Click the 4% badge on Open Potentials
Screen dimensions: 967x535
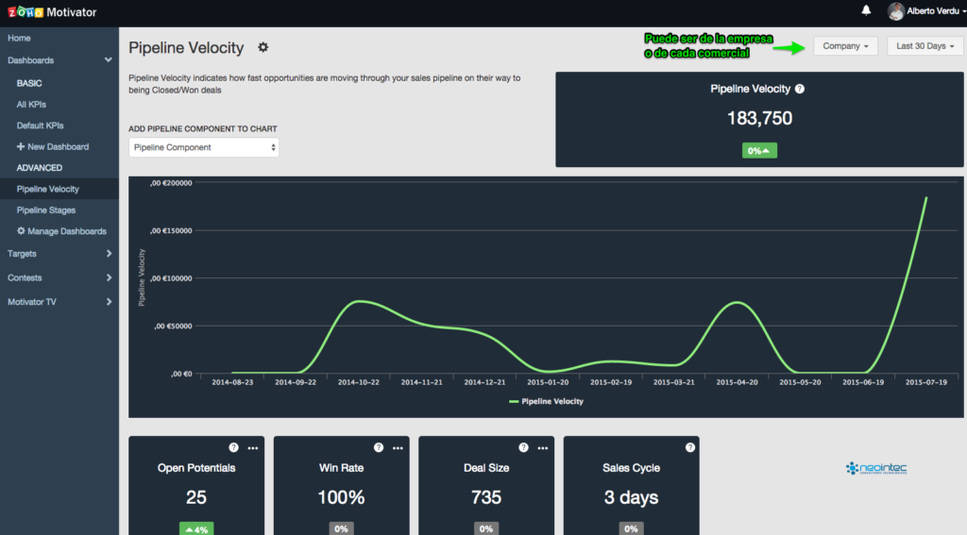196,528
